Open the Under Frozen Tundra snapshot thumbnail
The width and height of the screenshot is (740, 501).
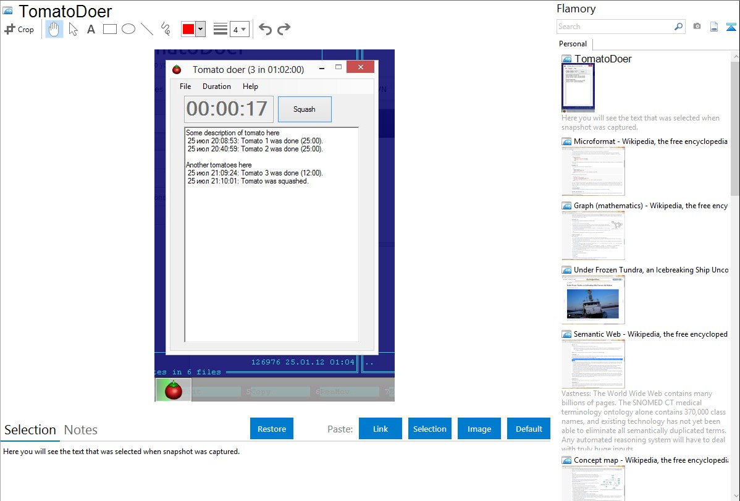point(593,300)
